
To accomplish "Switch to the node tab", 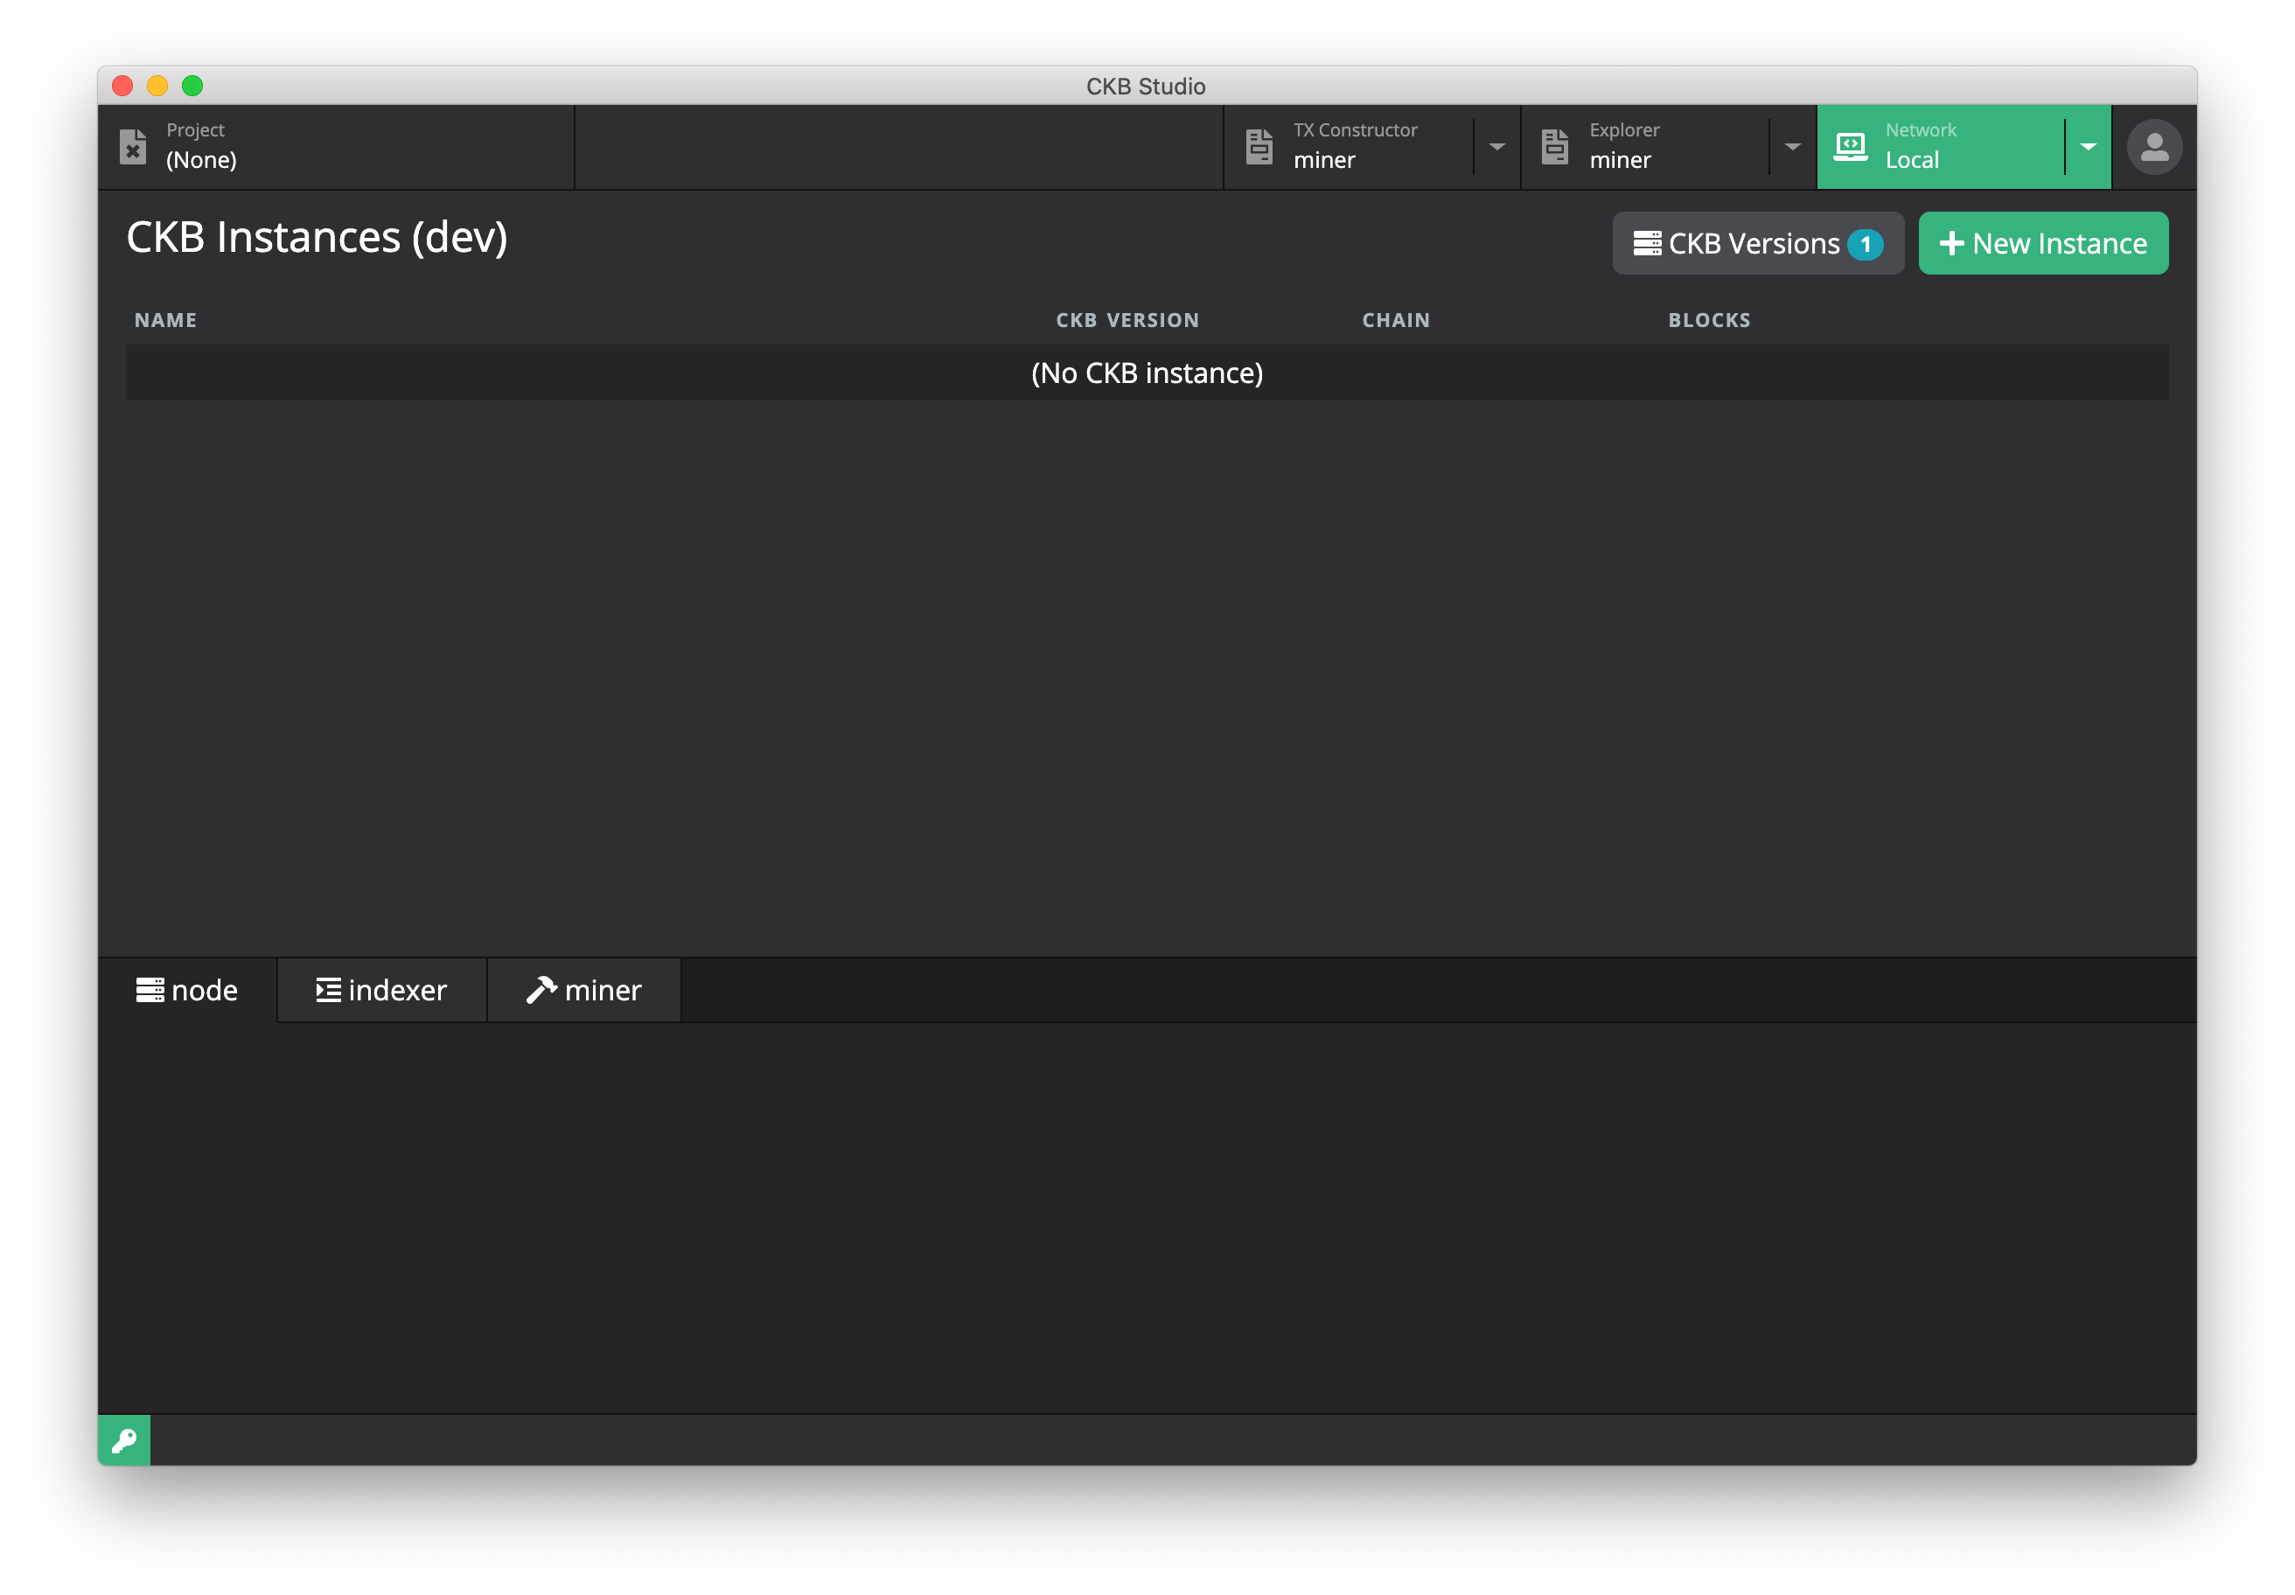I will 188,991.
